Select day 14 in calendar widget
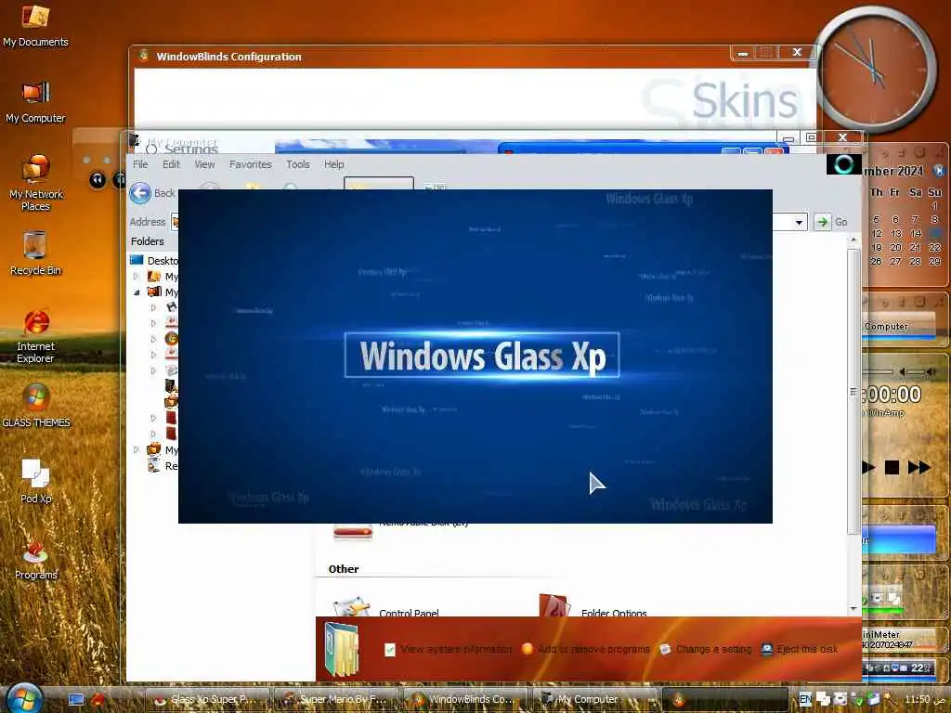 (x=915, y=233)
